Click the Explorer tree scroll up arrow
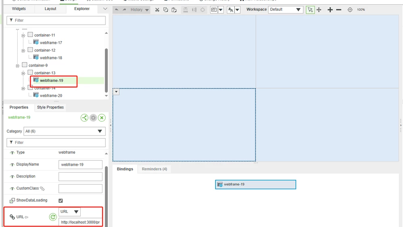Viewport: 403px width, 227px height. pyautogui.click(x=106, y=33)
